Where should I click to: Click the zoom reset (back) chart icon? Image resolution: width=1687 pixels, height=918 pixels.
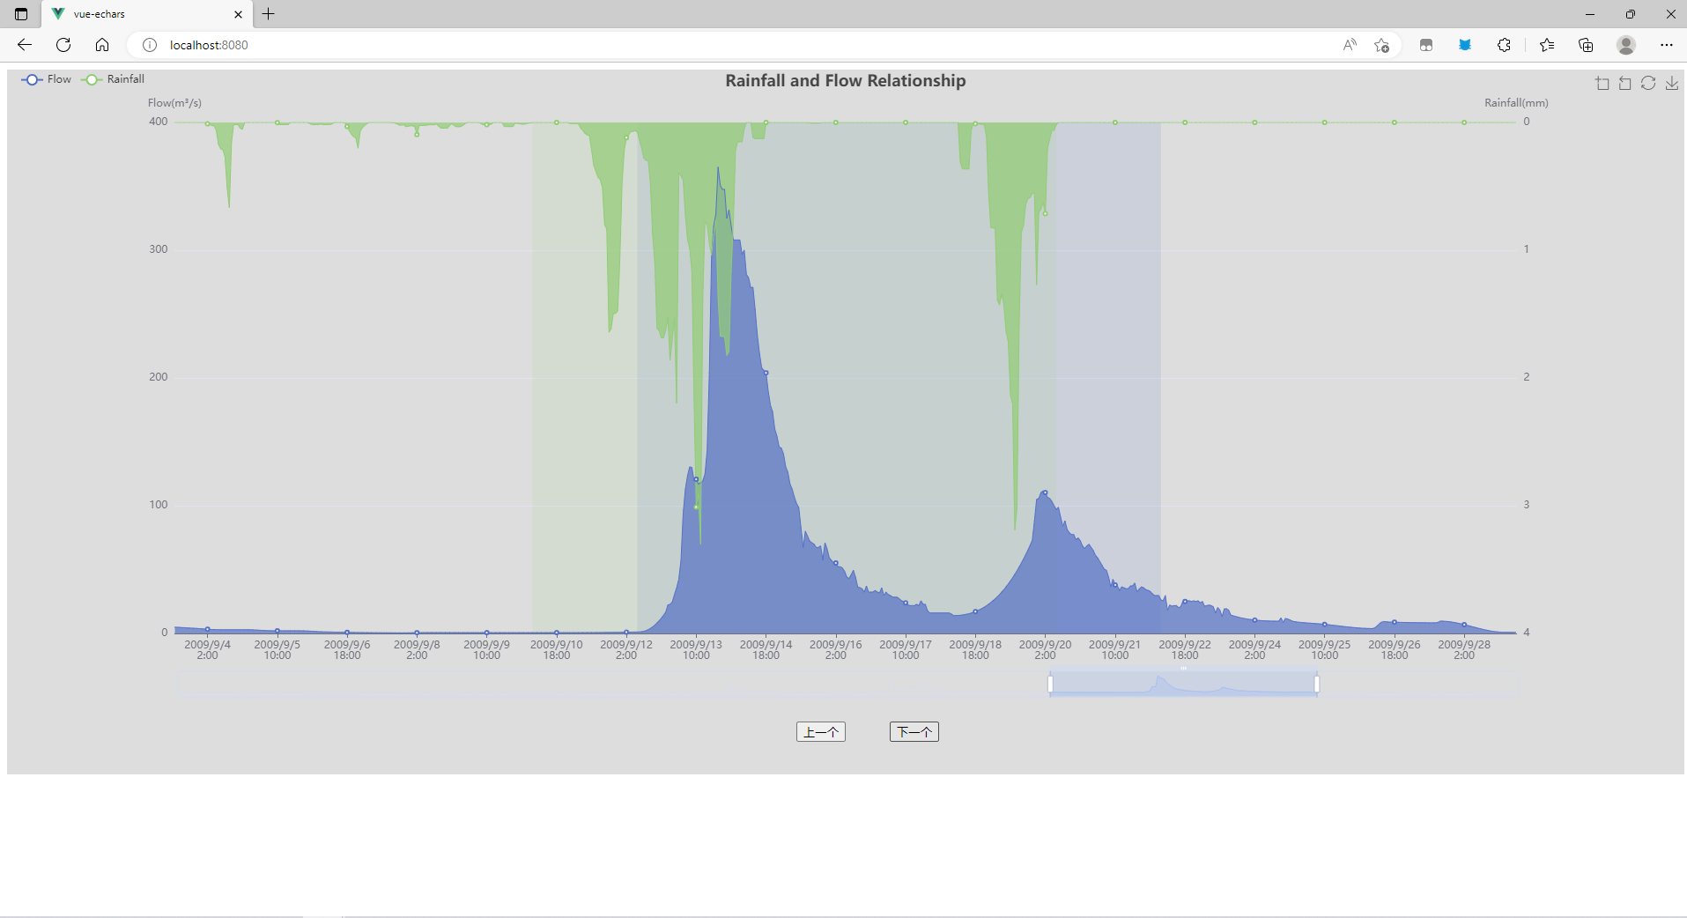pos(1625,83)
